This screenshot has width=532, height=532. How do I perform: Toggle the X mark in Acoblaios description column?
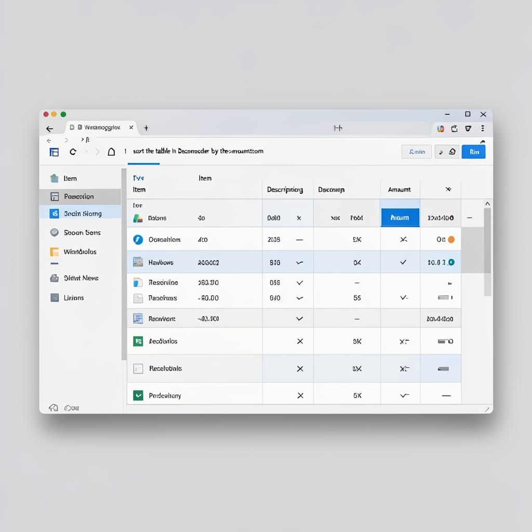tap(300, 341)
